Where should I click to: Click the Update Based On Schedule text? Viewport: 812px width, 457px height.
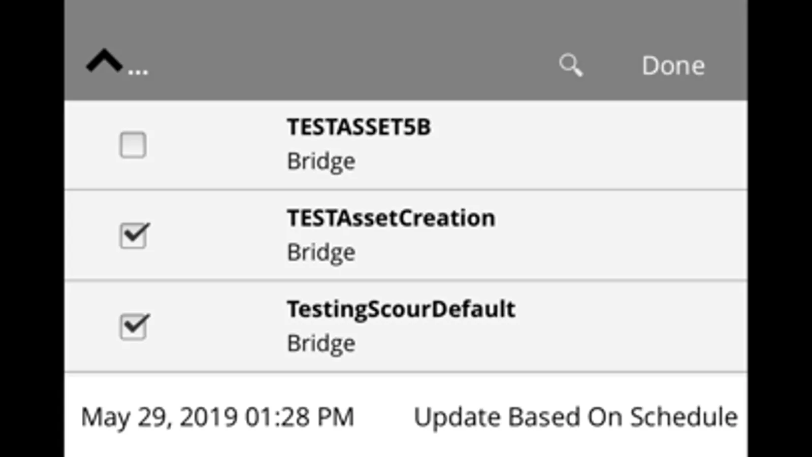575,417
